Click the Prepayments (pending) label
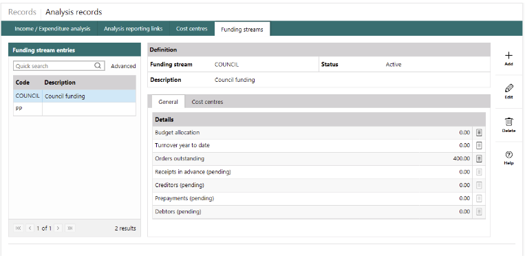525x258 pixels. click(184, 198)
